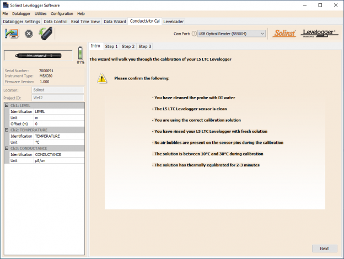Screen dimensions: 344x259
Task: Open the Utilities menu
Action: tap(40, 13)
